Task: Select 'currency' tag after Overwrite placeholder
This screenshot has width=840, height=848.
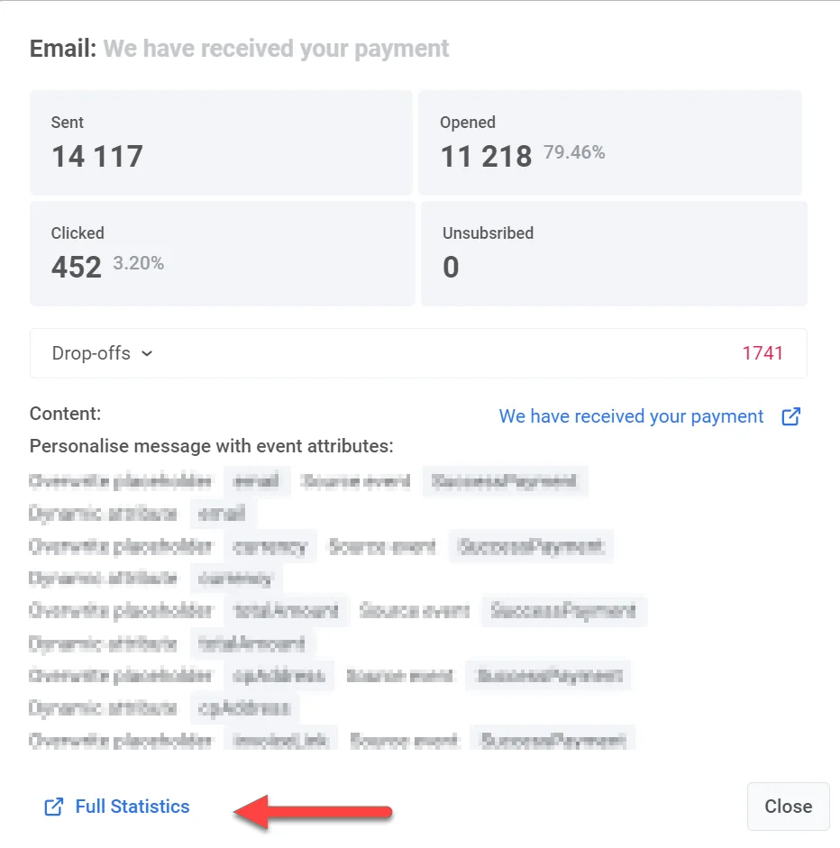Action: tap(270, 546)
